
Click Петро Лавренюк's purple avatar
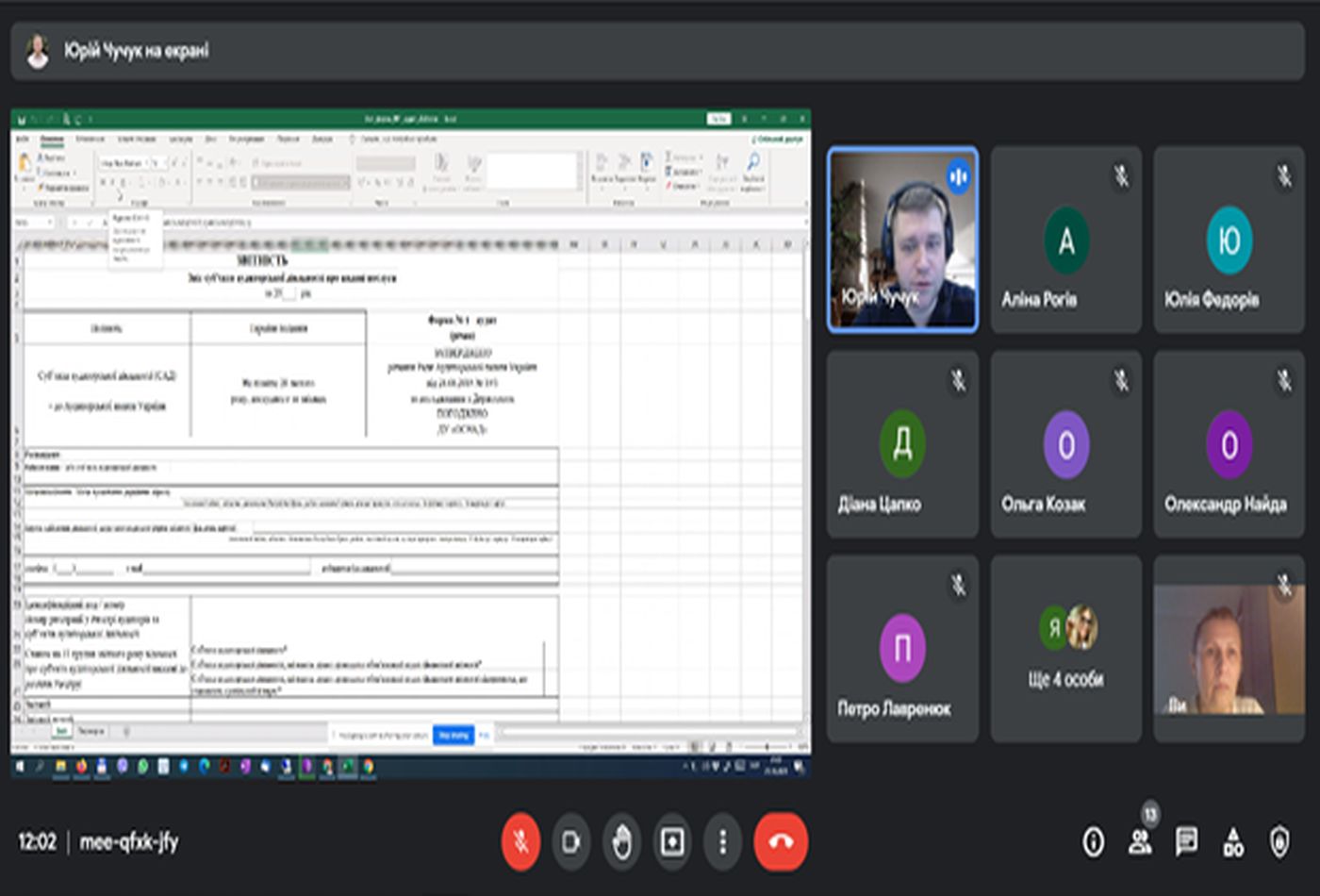pos(902,648)
